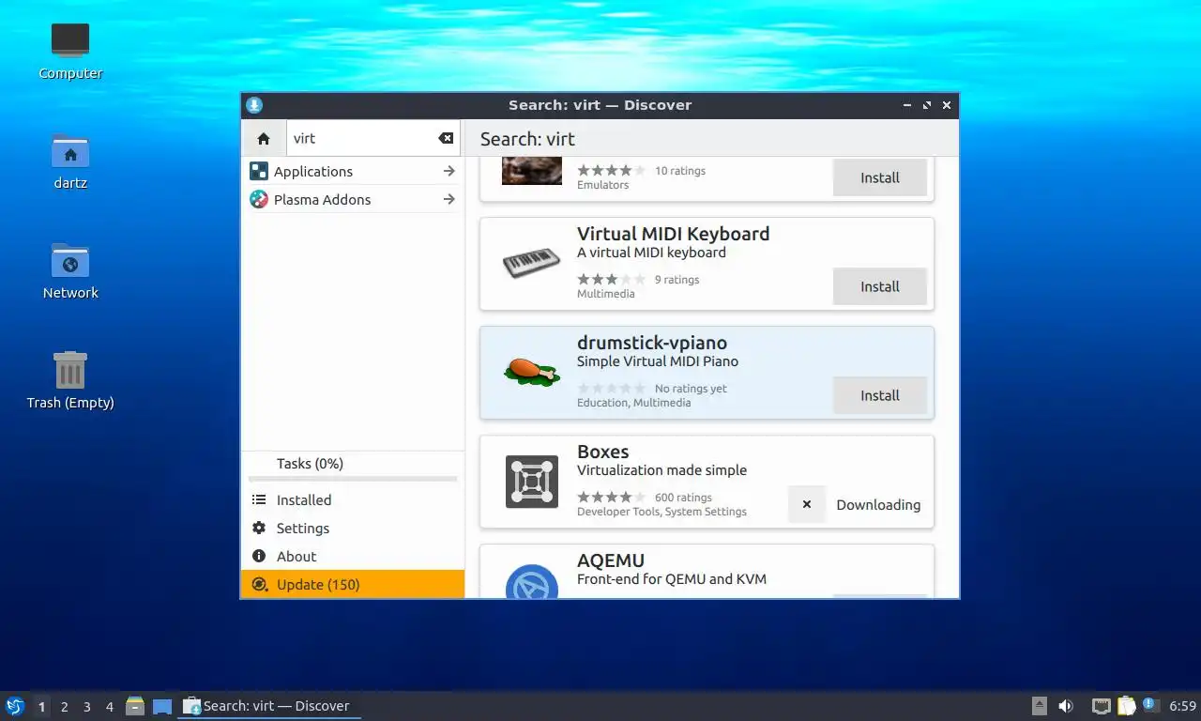Open the network connection tray icon
The height and width of the screenshot is (721, 1201).
point(1102,706)
